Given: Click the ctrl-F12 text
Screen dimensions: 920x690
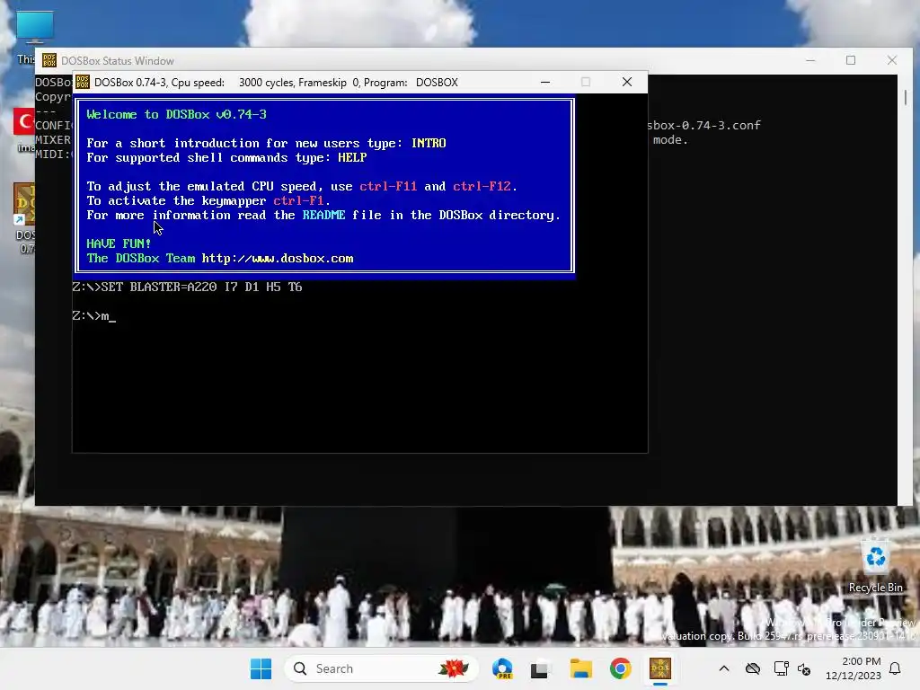Looking at the screenshot, I should click(x=482, y=187).
